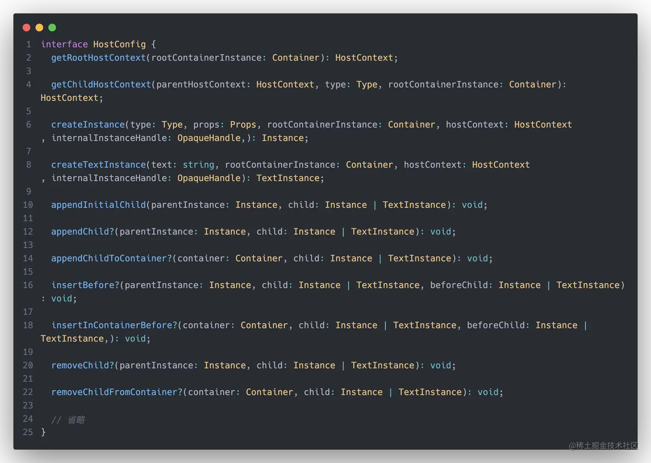
Task: Click the 'appendChild?' method on line 12
Action: pos(83,231)
